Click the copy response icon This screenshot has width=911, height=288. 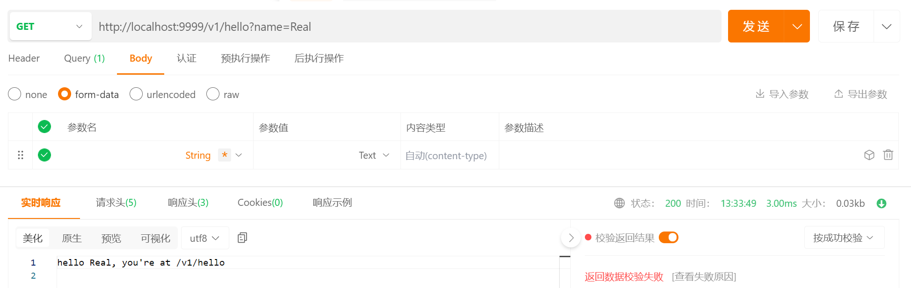(242, 238)
